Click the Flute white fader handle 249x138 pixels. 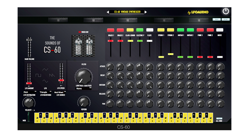click(150, 41)
